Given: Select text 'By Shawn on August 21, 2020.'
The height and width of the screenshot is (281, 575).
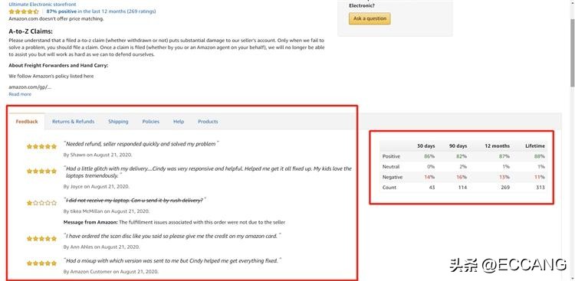Looking at the screenshot, I should click(x=97, y=155).
